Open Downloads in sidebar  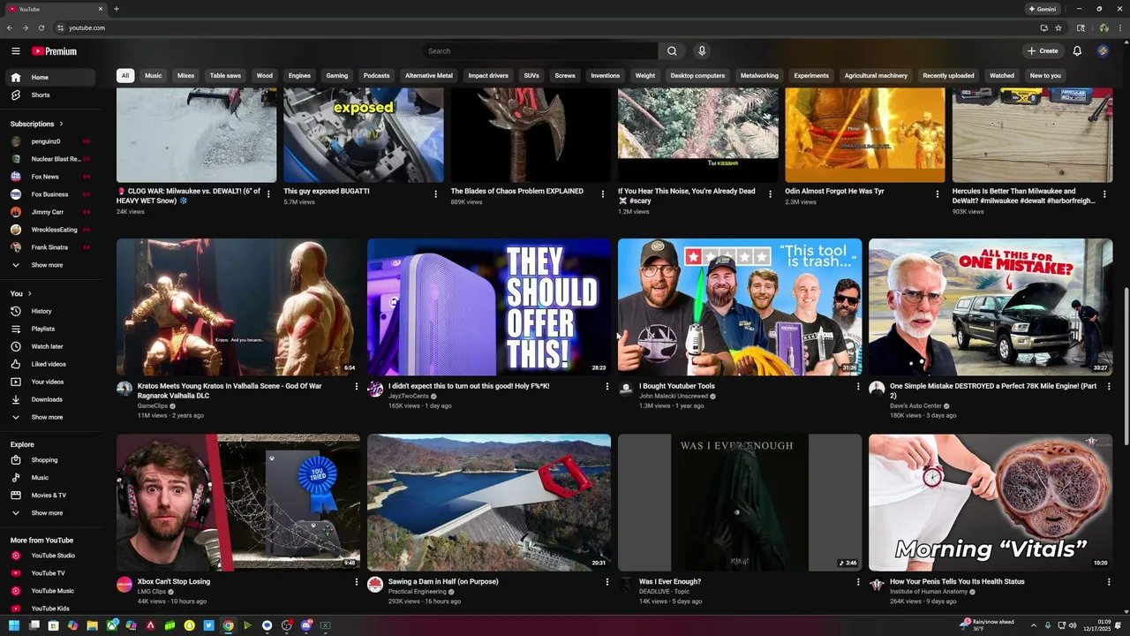tap(52, 399)
